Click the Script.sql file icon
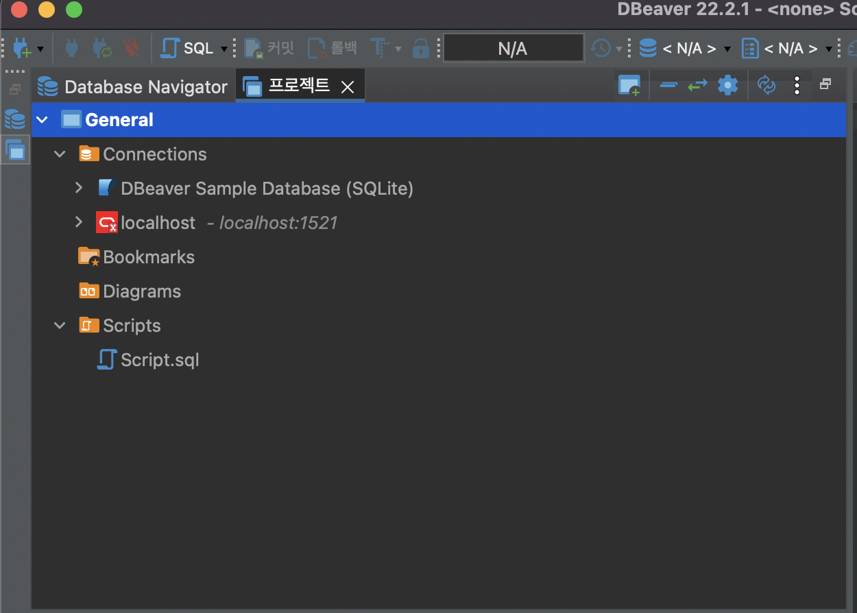Image resolution: width=857 pixels, height=613 pixels. 107,360
